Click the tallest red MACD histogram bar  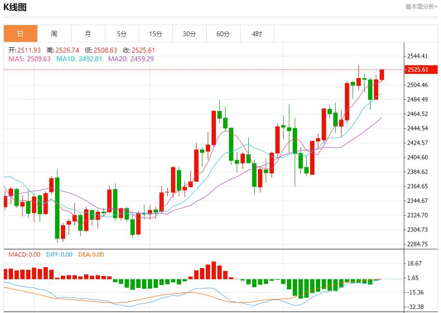(x=213, y=271)
